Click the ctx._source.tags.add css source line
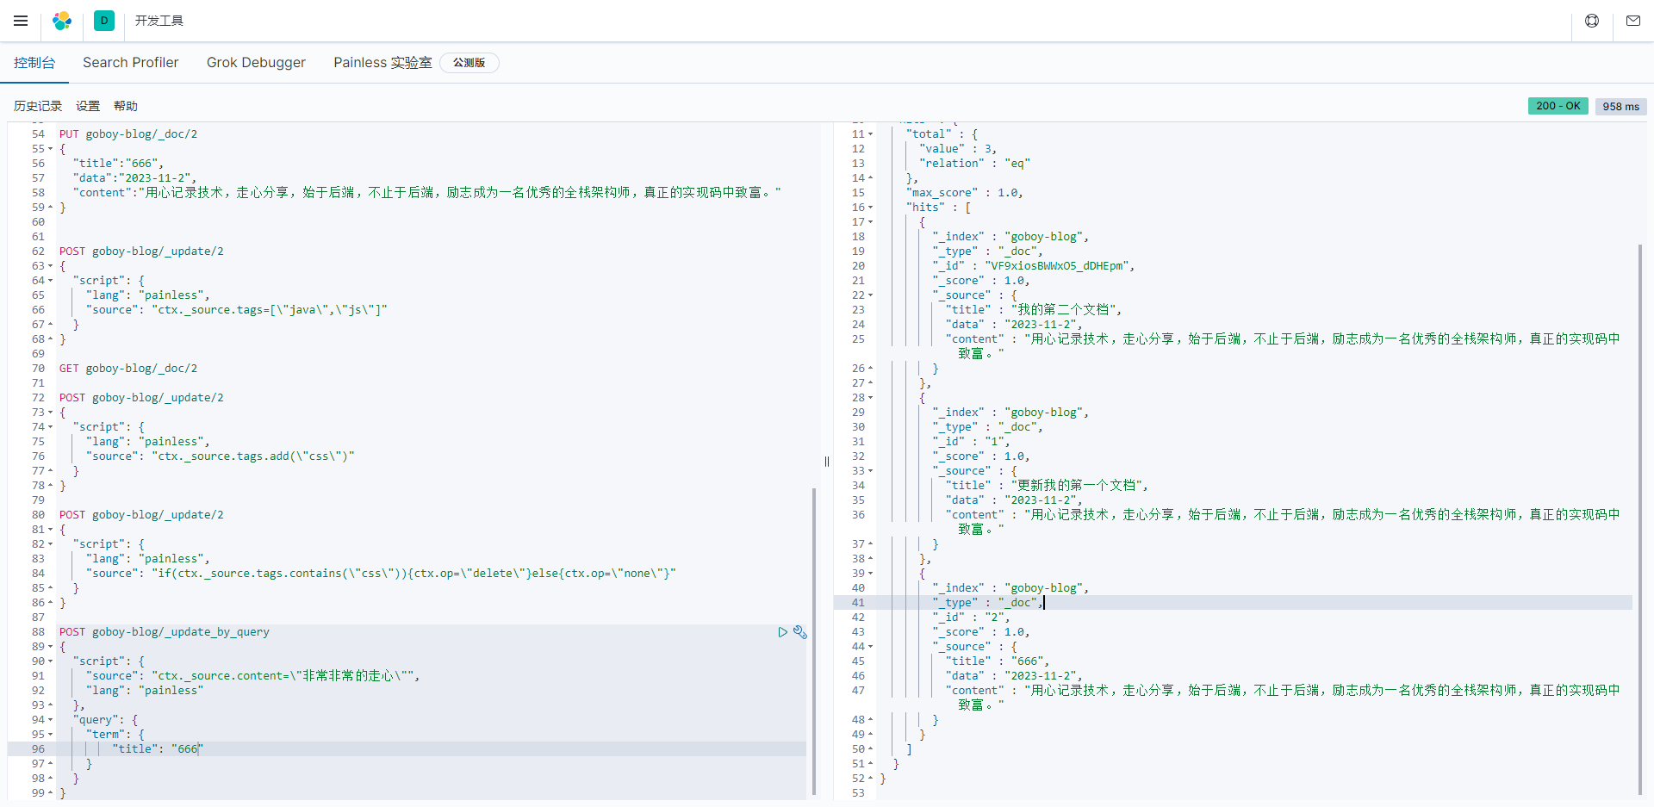This screenshot has width=1654, height=807. pos(220,456)
